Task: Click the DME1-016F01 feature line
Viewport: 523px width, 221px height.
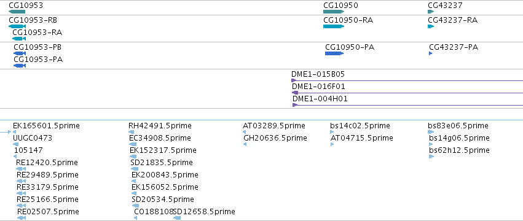Action: [407, 93]
